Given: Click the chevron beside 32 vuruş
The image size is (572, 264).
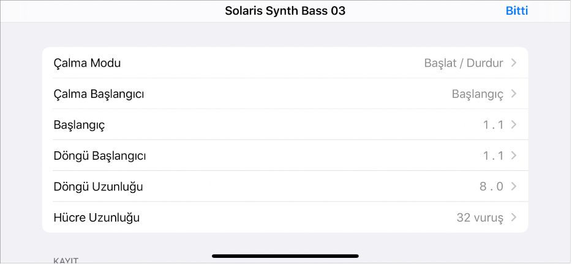Looking at the screenshot, I should tap(514, 217).
